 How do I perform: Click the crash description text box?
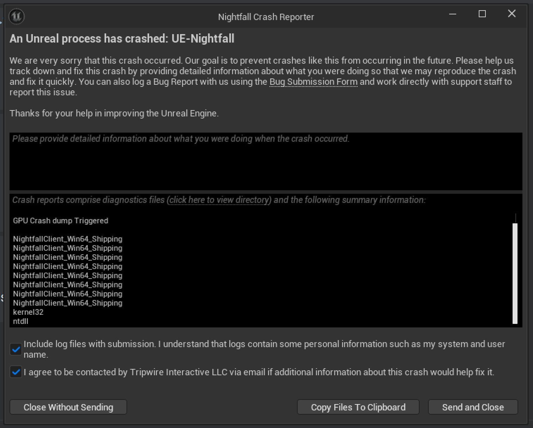[x=266, y=161]
